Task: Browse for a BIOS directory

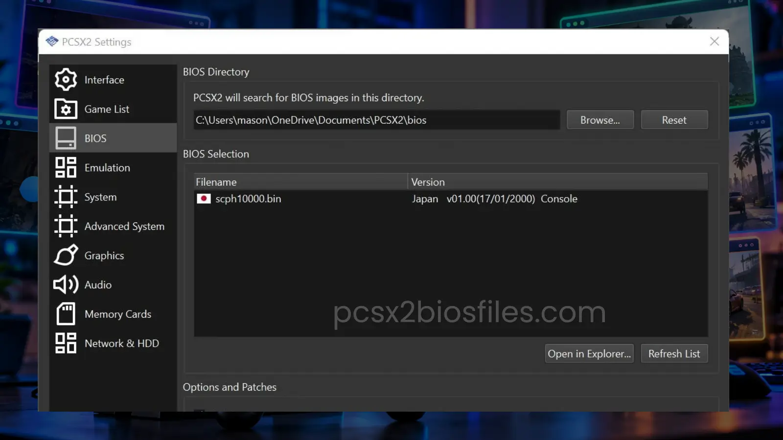Action: pyautogui.click(x=600, y=120)
